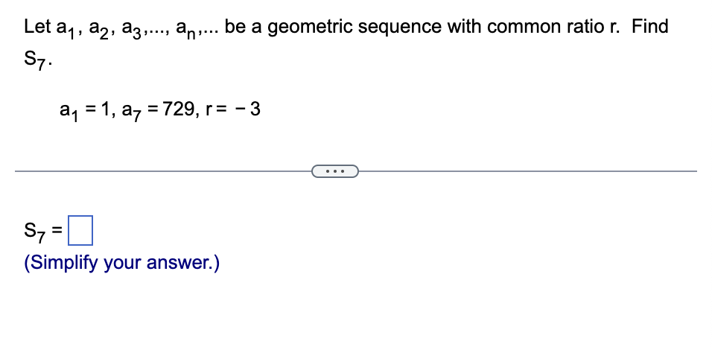The height and width of the screenshot is (347, 712).
Task: Click the divider line left of ellipsis
Action: [x=163, y=171]
